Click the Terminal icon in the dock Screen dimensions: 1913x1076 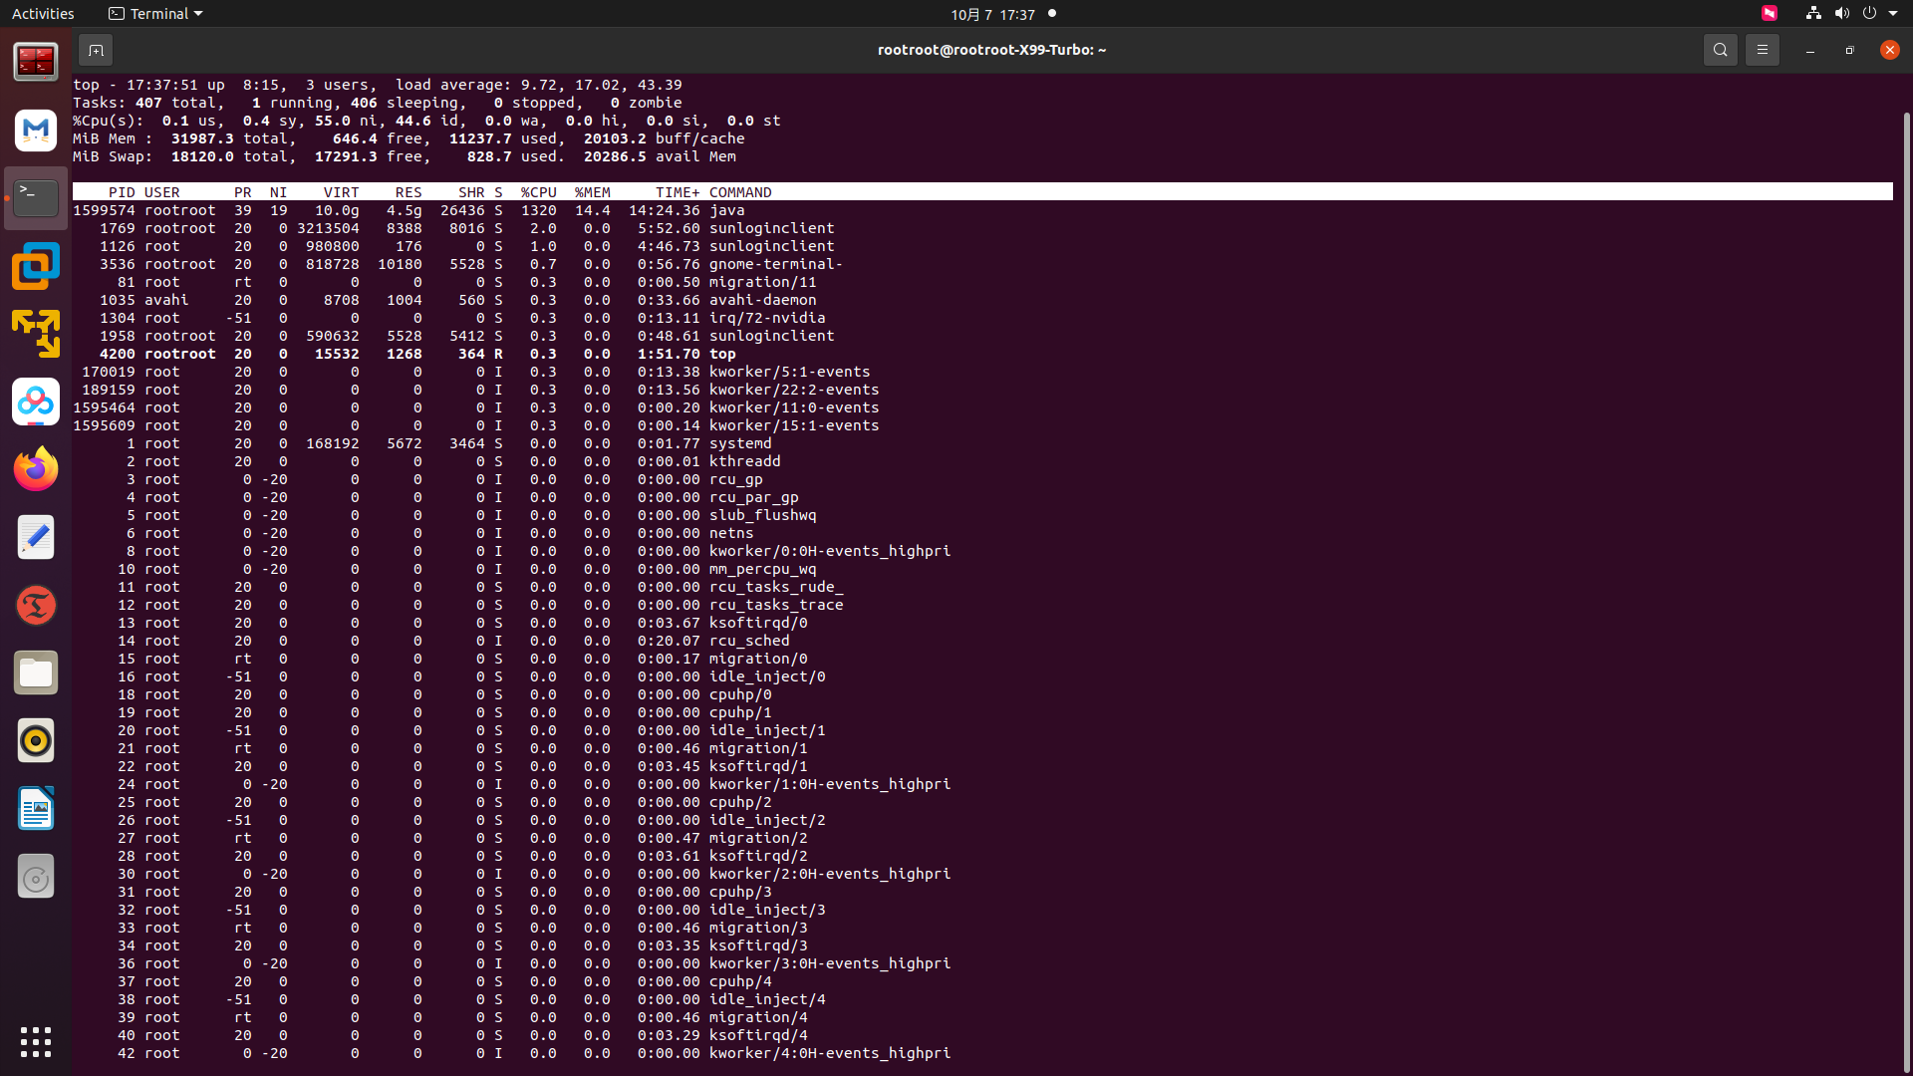[36, 198]
